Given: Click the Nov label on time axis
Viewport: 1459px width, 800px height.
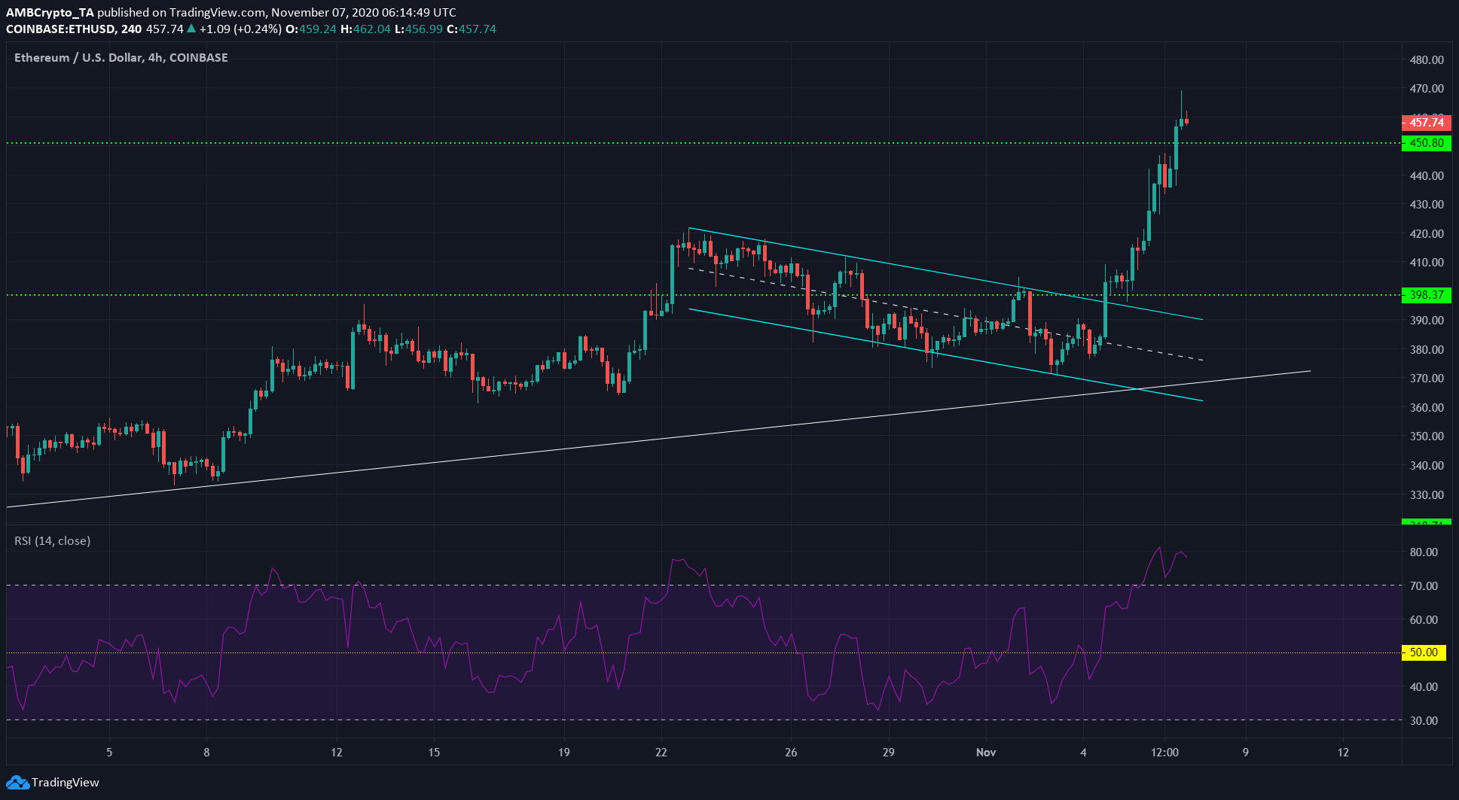Looking at the screenshot, I should [x=985, y=752].
